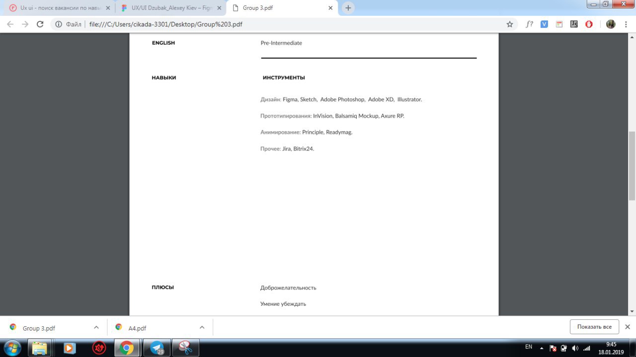Click the Умение убеждать text

pyautogui.click(x=283, y=304)
